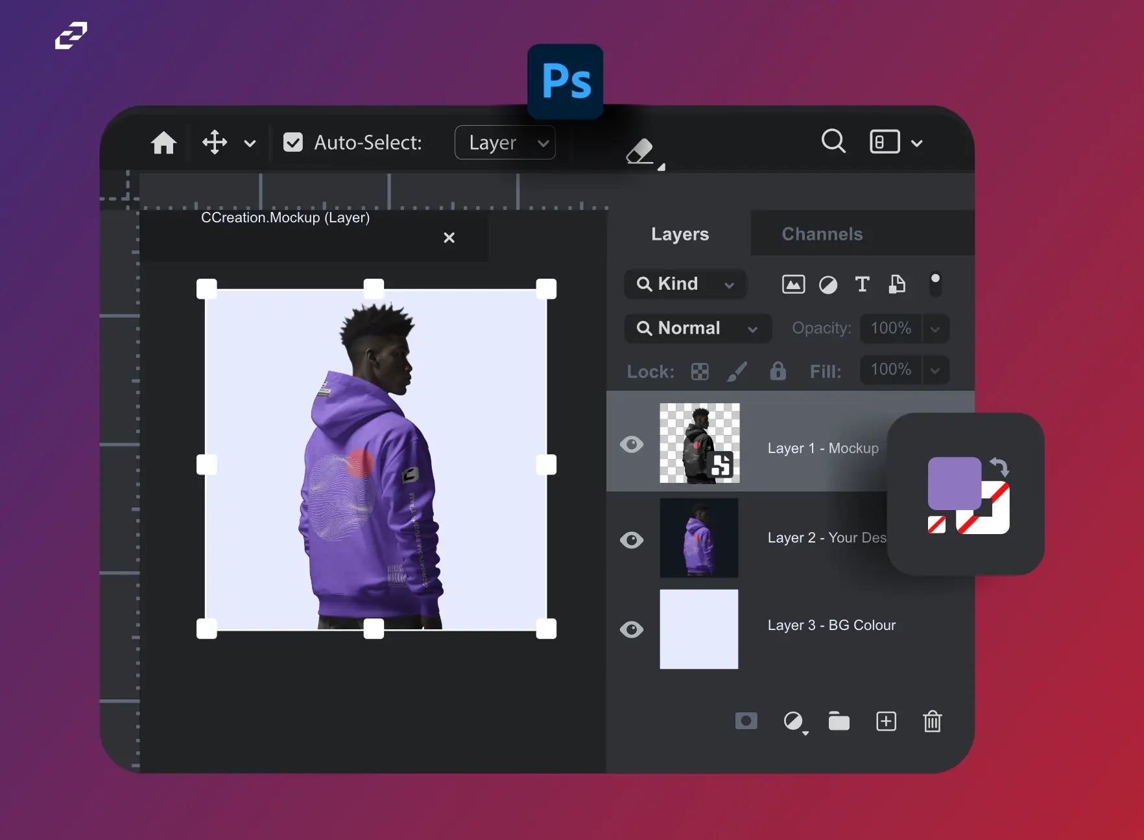Select the Eraser tool
Screen dimensions: 1144x840
[641, 152]
